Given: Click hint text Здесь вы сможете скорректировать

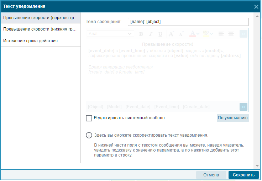Looking at the screenshot, I should (151, 135).
